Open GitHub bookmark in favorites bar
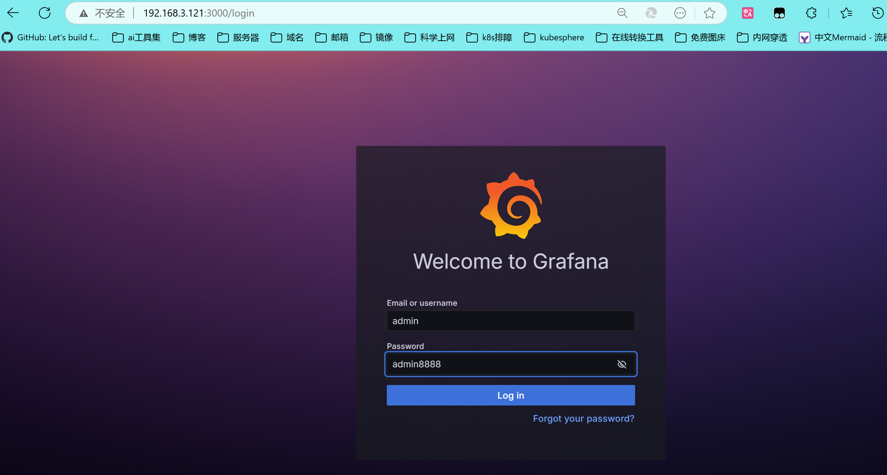This screenshot has width=887, height=475. 50,37
